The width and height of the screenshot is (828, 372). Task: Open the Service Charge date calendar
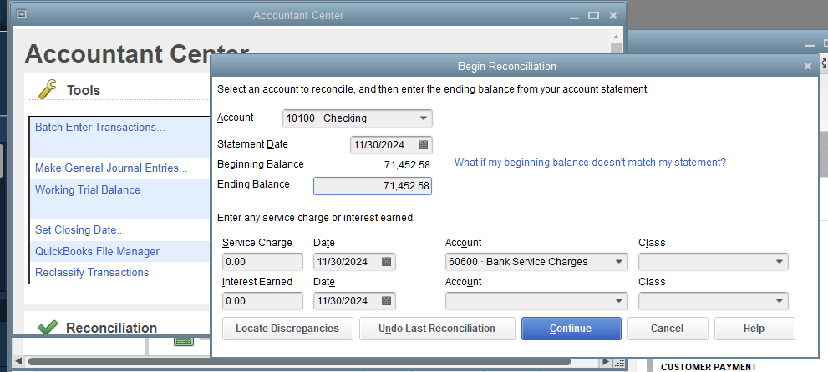[386, 262]
